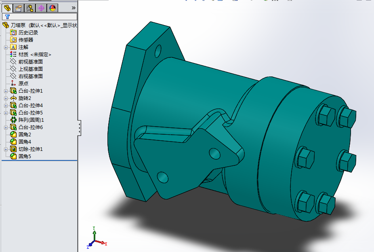The width and height of the screenshot is (374, 252).
Task: Expand the 注解 annotations node
Action: point(6,47)
